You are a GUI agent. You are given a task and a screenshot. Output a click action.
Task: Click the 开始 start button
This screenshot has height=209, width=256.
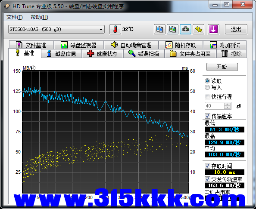click(222, 67)
